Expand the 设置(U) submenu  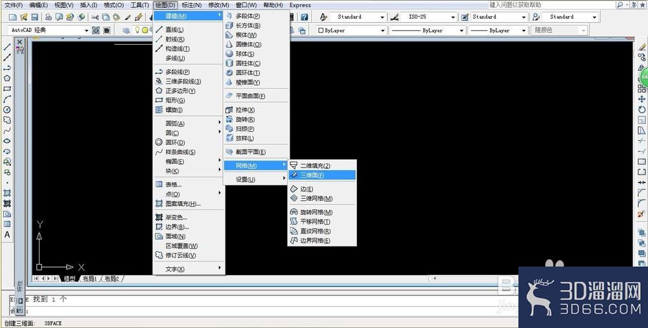click(x=257, y=179)
